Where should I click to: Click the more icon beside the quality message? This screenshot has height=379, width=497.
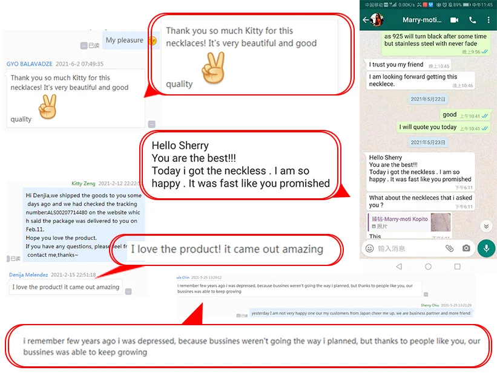point(152,124)
